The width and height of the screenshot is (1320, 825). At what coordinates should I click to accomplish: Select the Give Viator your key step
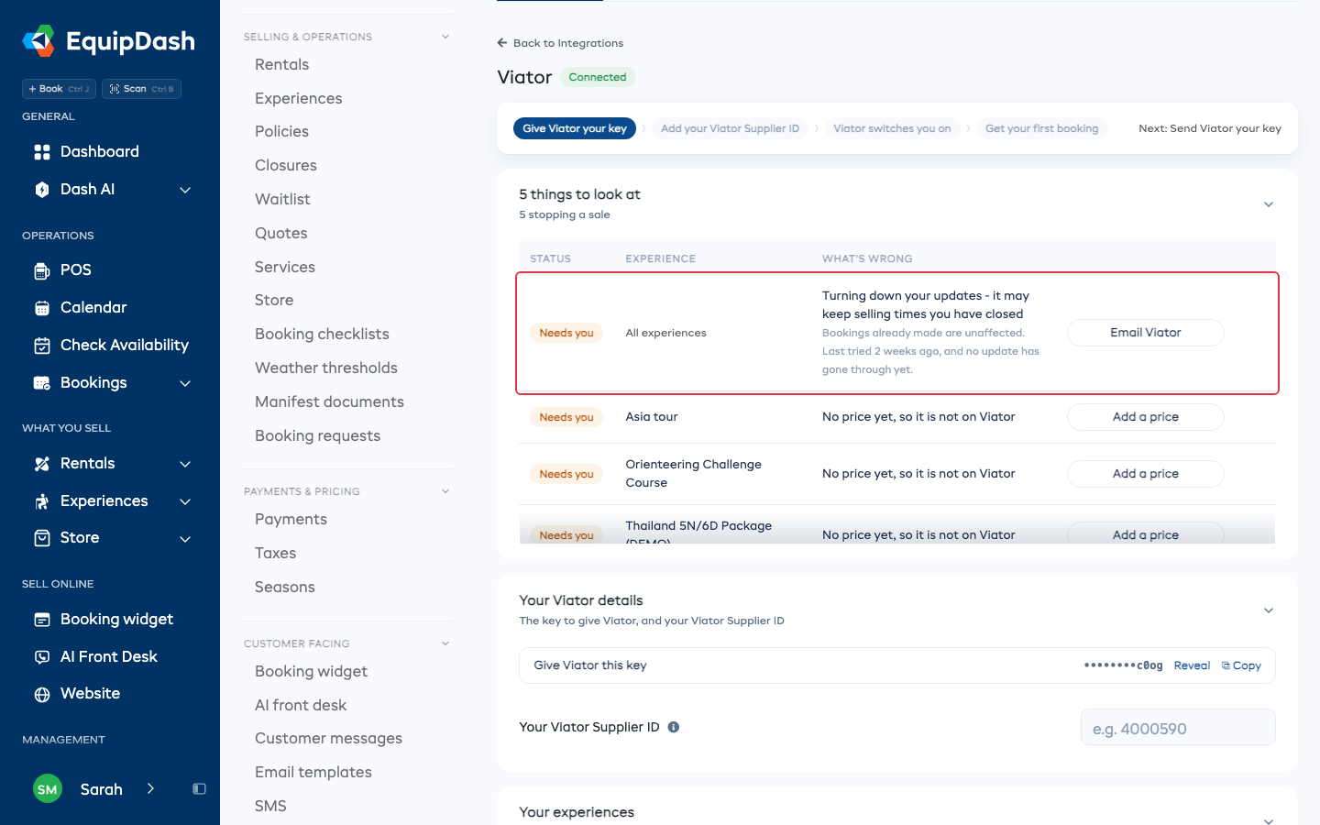[x=575, y=128]
